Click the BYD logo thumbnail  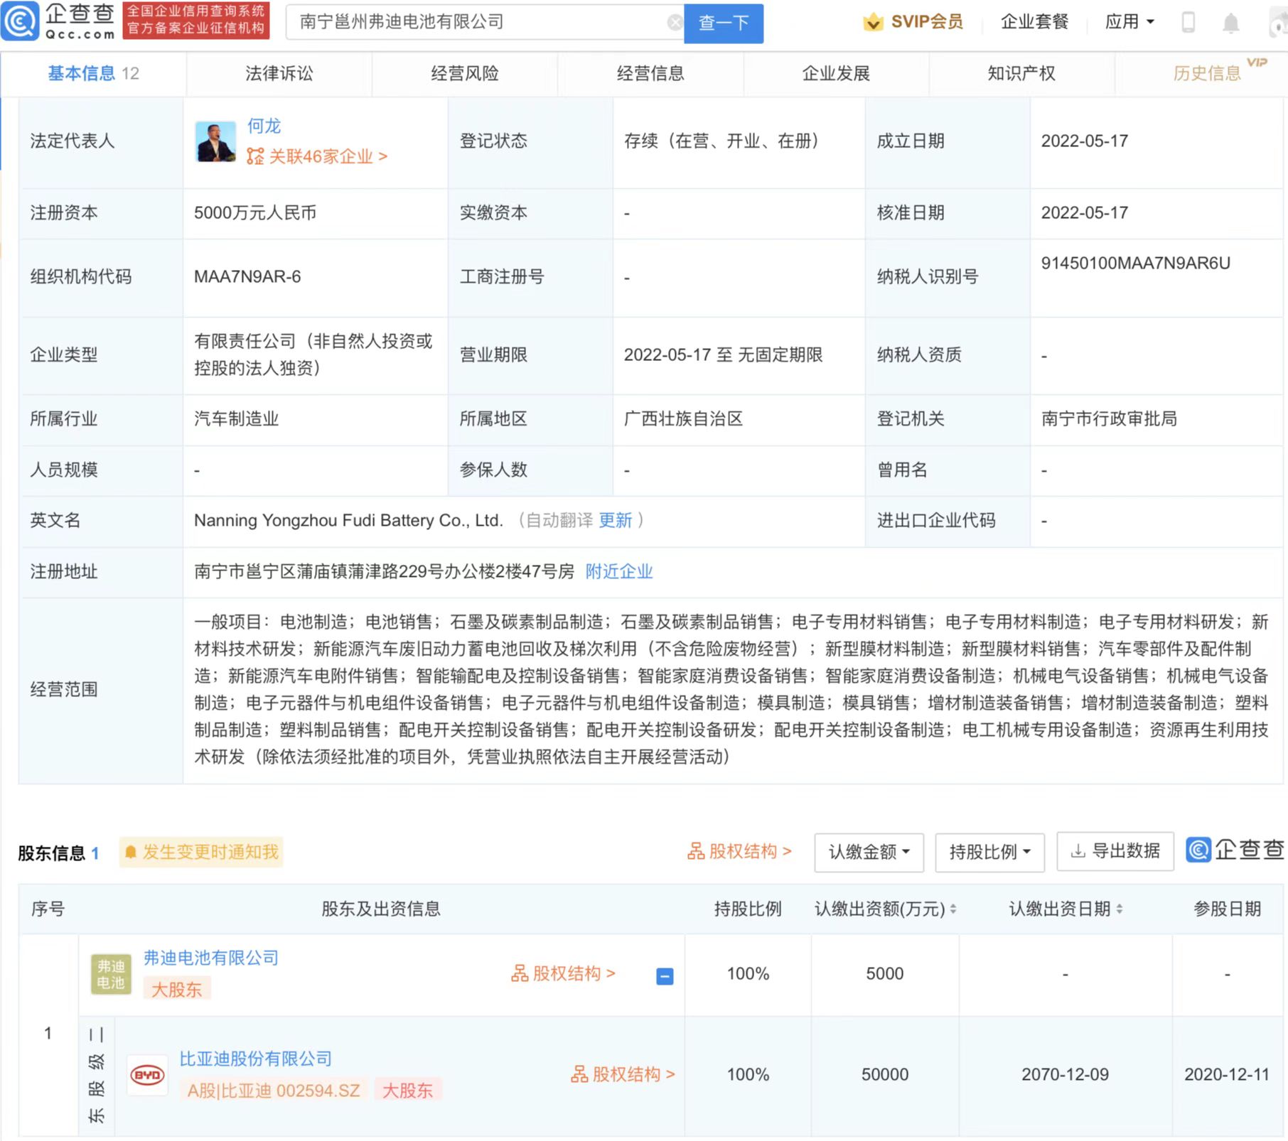(146, 1074)
